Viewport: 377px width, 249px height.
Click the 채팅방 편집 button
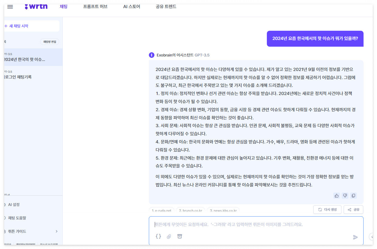[x=50, y=42]
